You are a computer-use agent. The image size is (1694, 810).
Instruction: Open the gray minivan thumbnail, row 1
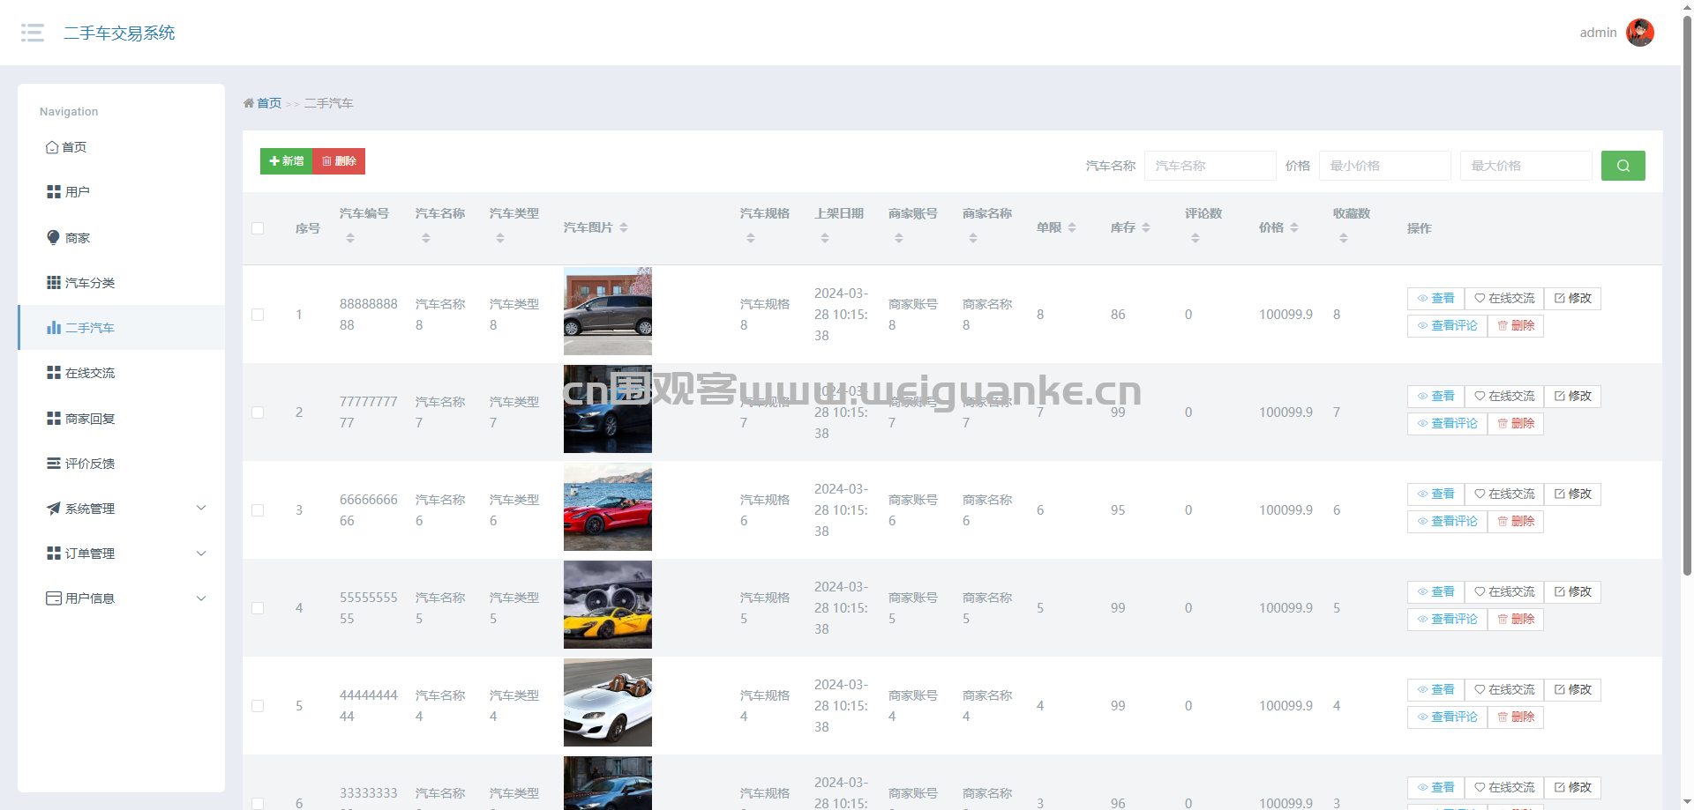click(608, 311)
